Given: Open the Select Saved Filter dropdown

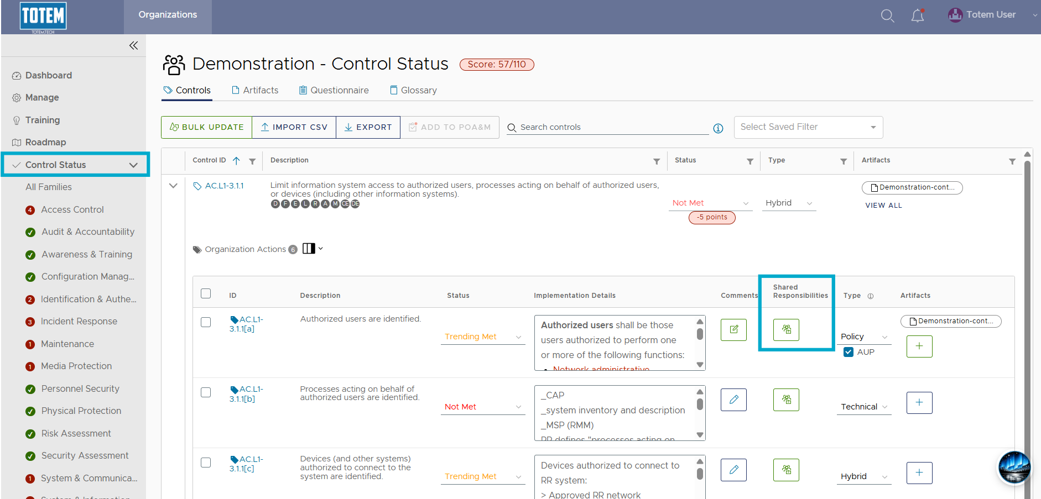Looking at the screenshot, I should (x=808, y=127).
